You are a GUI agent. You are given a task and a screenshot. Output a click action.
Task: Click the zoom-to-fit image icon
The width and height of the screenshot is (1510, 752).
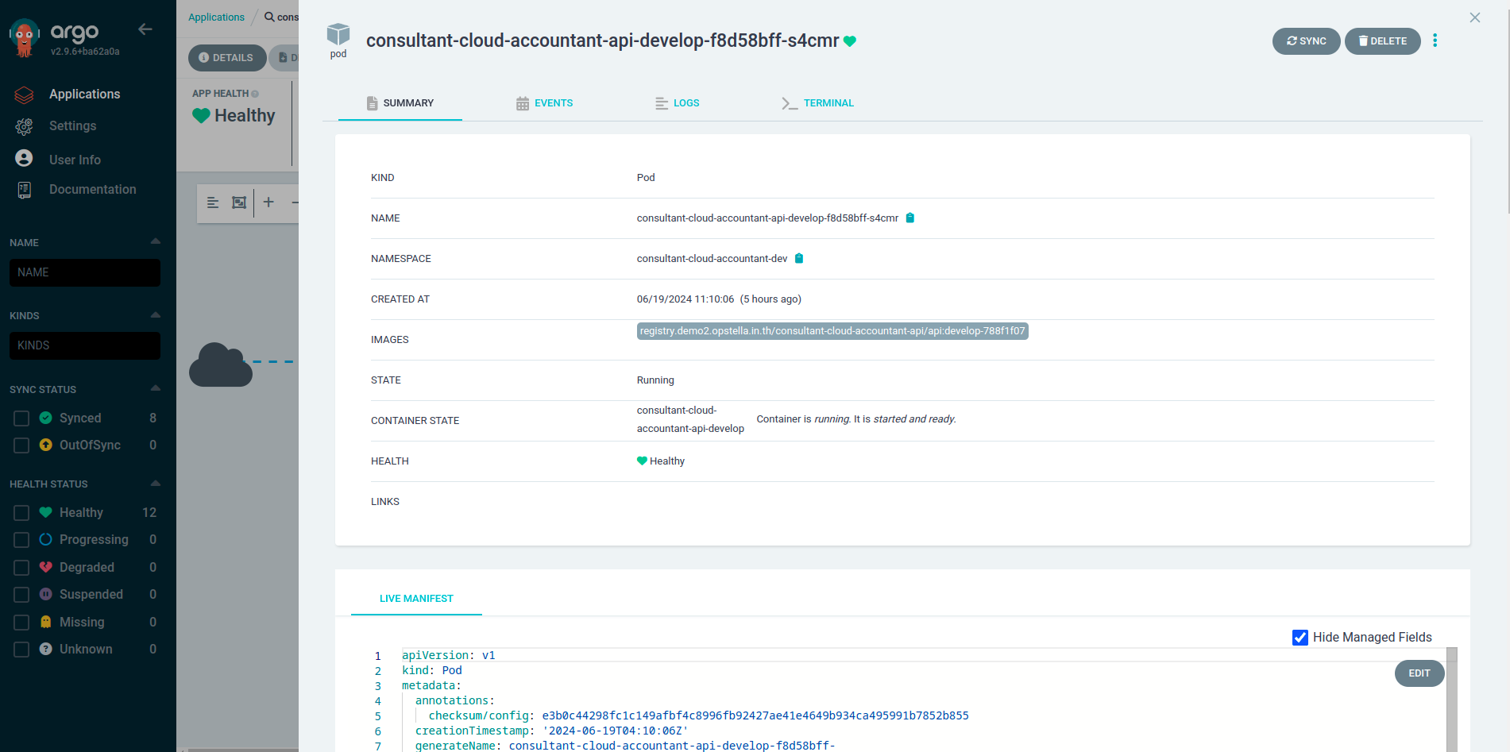[239, 202]
